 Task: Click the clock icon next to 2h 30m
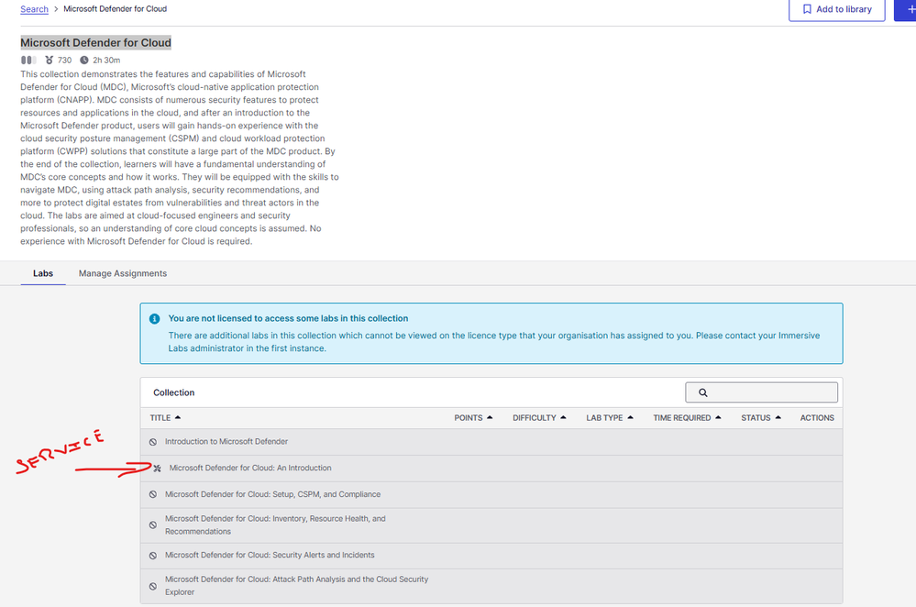(x=84, y=61)
